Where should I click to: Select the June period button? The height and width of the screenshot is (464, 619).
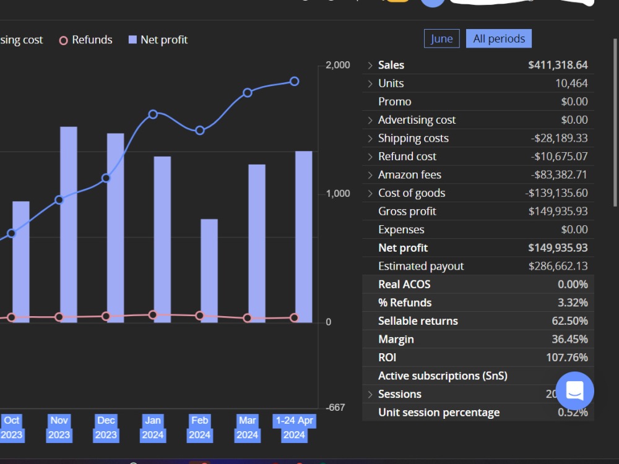(442, 38)
